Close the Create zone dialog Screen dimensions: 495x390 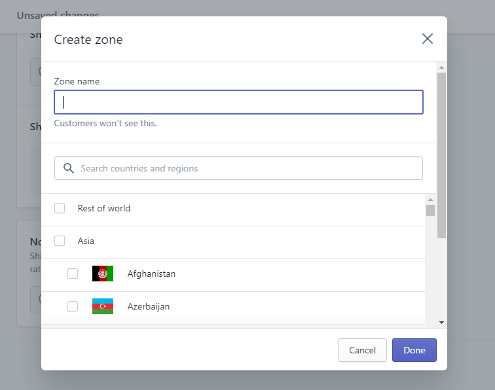(428, 39)
